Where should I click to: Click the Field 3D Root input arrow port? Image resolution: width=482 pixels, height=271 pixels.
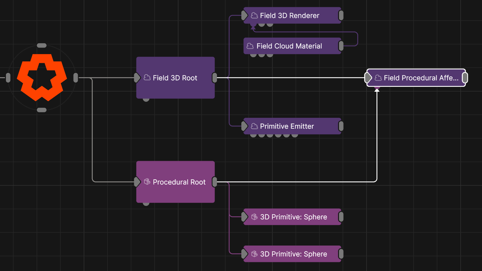click(x=137, y=78)
